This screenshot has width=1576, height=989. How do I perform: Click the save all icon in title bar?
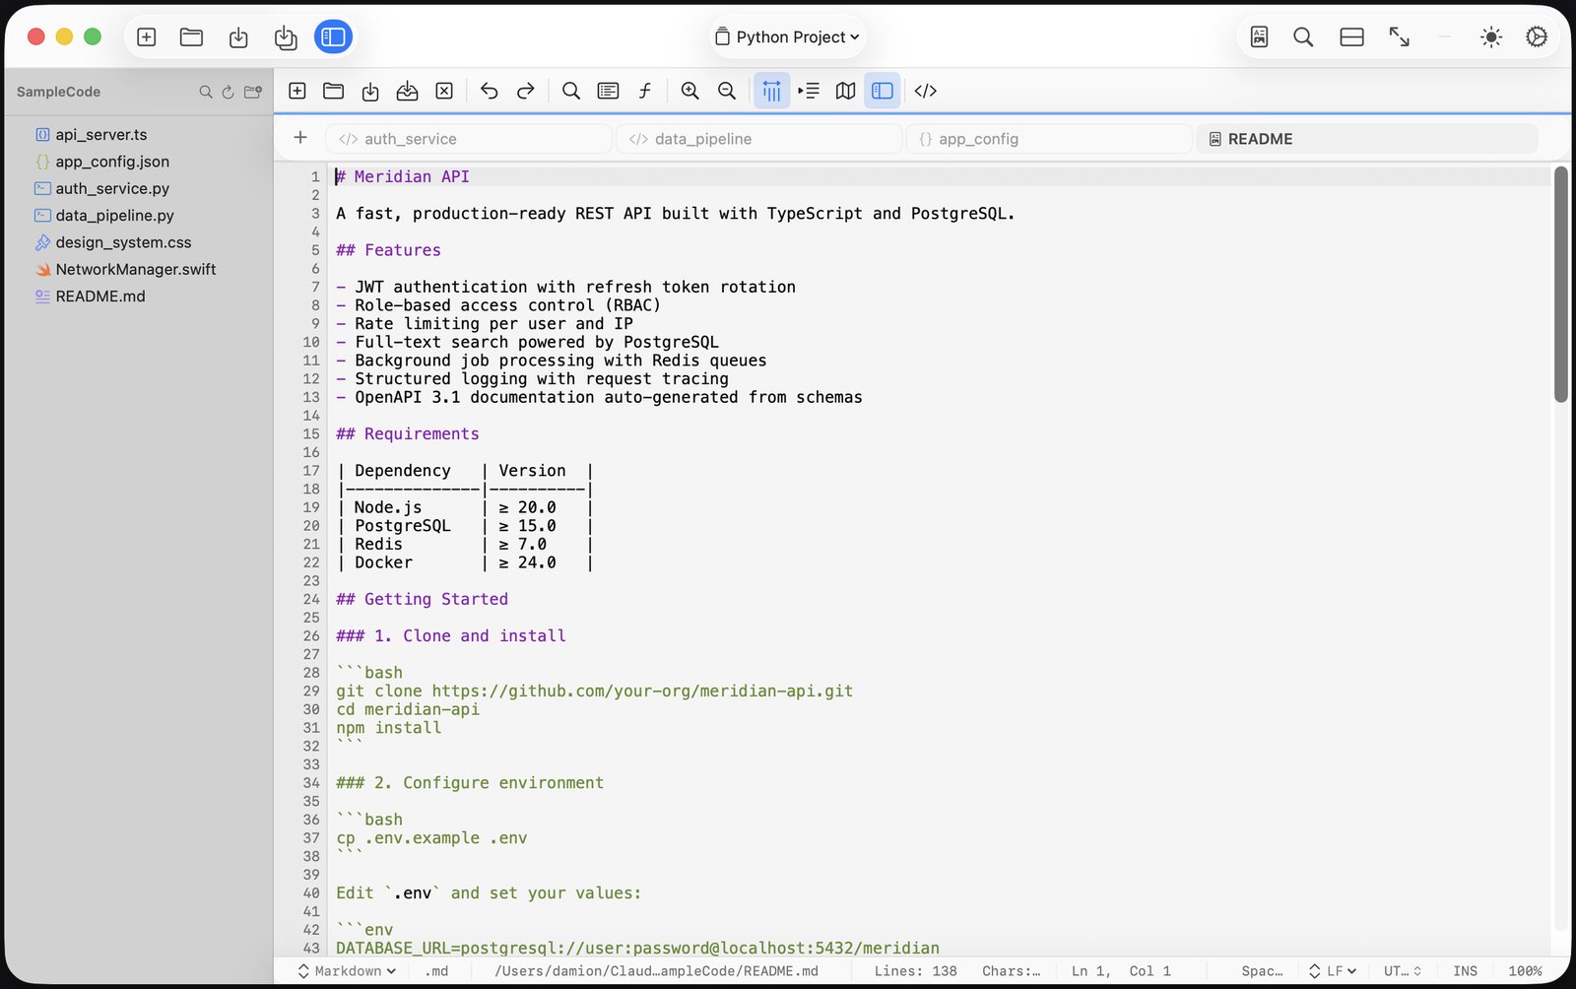[286, 37]
